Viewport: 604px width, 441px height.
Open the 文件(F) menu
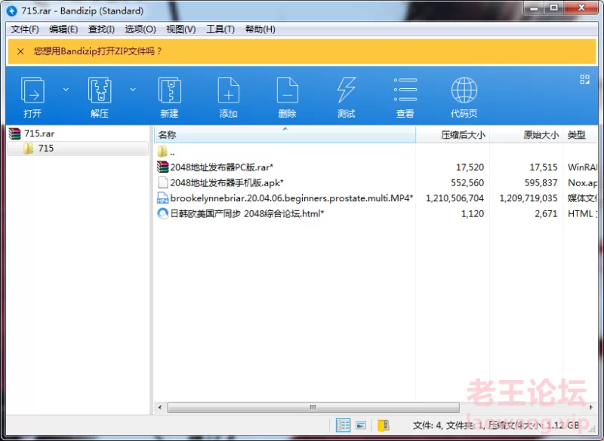click(25, 29)
